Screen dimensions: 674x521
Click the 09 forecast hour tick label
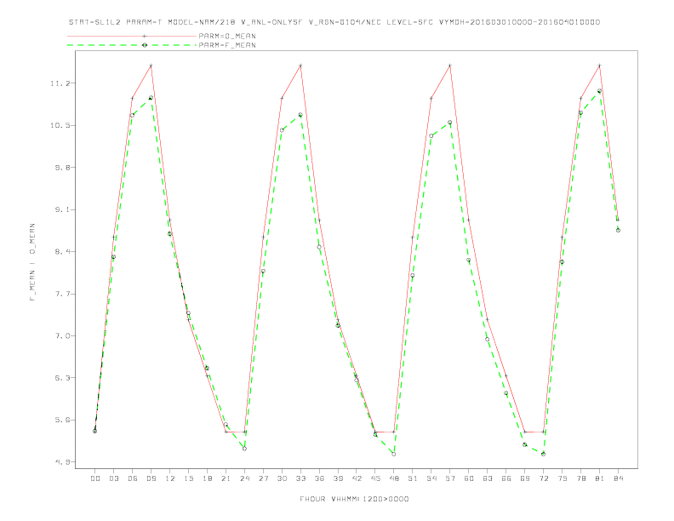point(151,478)
